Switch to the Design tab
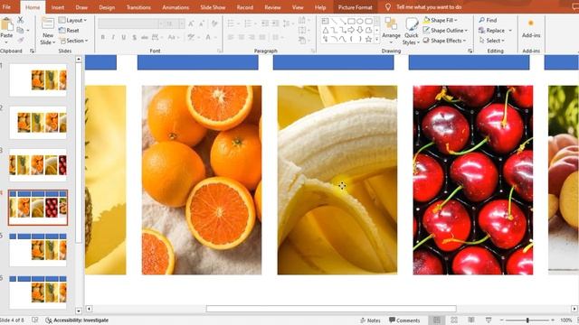 tap(107, 7)
